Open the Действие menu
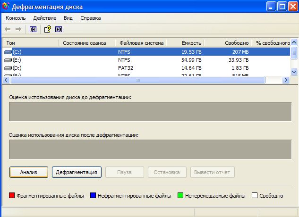The width and height of the screenshot is (299, 217). (x=45, y=18)
